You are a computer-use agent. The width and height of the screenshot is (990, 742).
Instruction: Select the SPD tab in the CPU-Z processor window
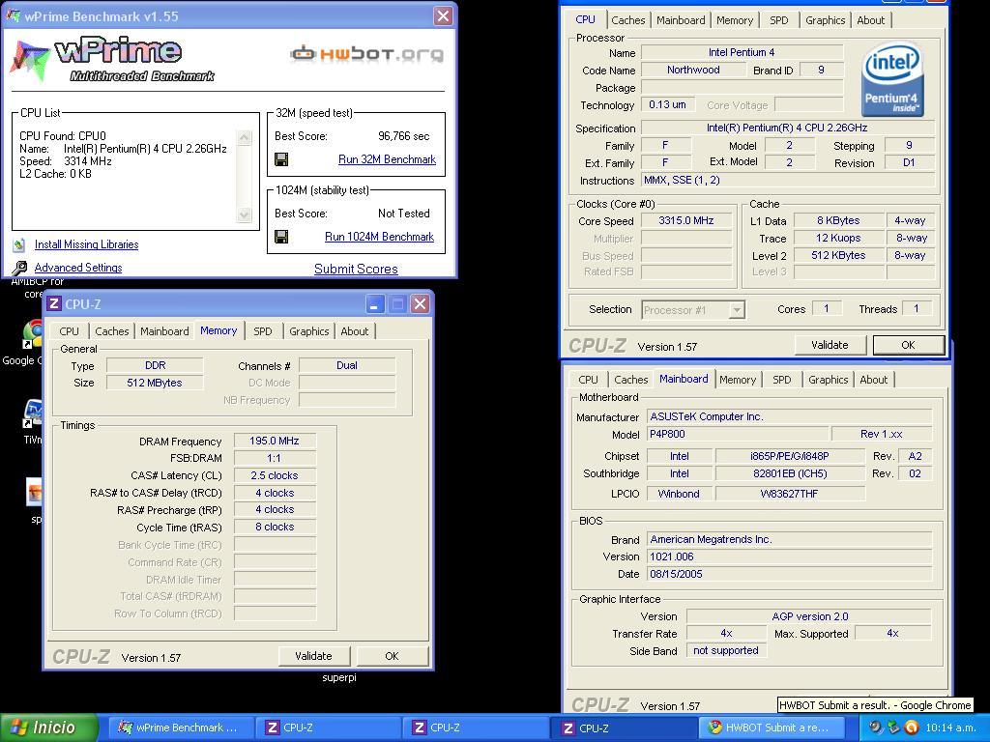[779, 20]
